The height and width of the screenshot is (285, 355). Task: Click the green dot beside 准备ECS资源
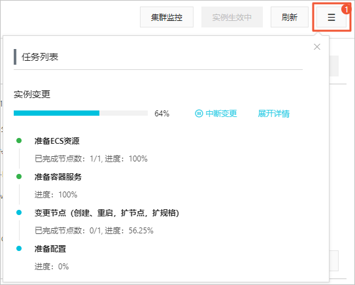coord(19,141)
